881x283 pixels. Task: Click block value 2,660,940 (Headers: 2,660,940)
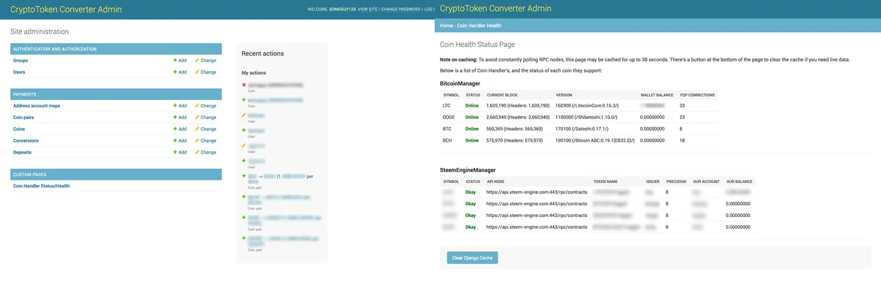pyautogui.click(x=518, y=117)
